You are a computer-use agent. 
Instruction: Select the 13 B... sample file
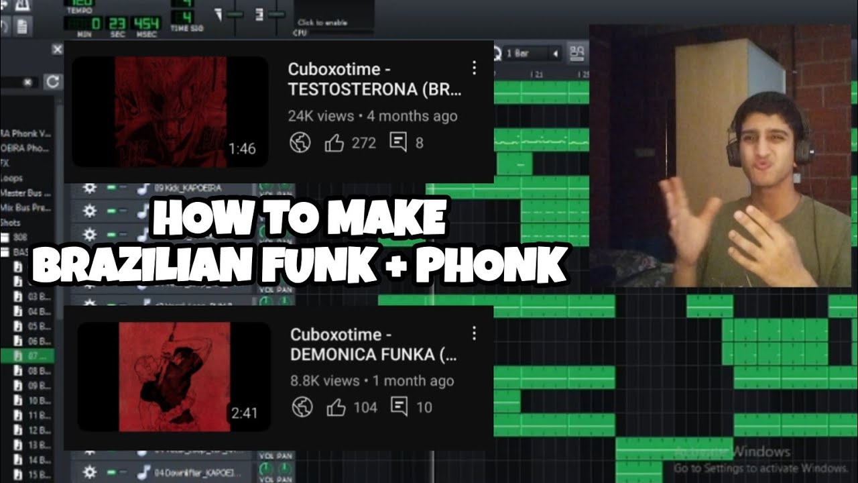click(34, 445)
